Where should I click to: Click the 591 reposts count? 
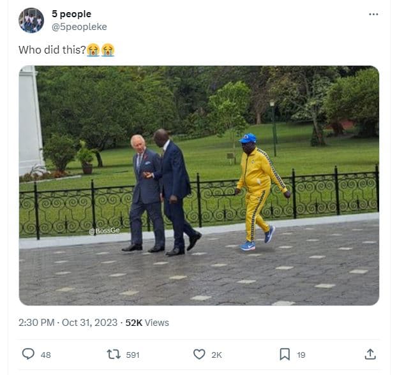coord(133,355)
